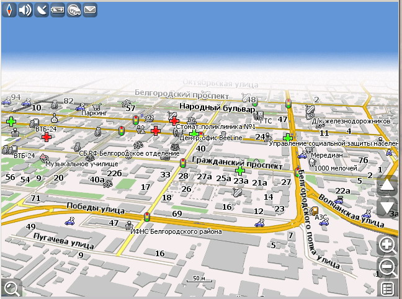Zoom in with magnifier plus button
402x299 pixels.
pyautogui.click(x=388, y=245)
